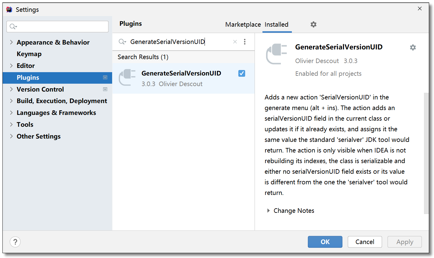Select Languages & Frameworks label
Screen dimensions: 434x258
(56, 113)
